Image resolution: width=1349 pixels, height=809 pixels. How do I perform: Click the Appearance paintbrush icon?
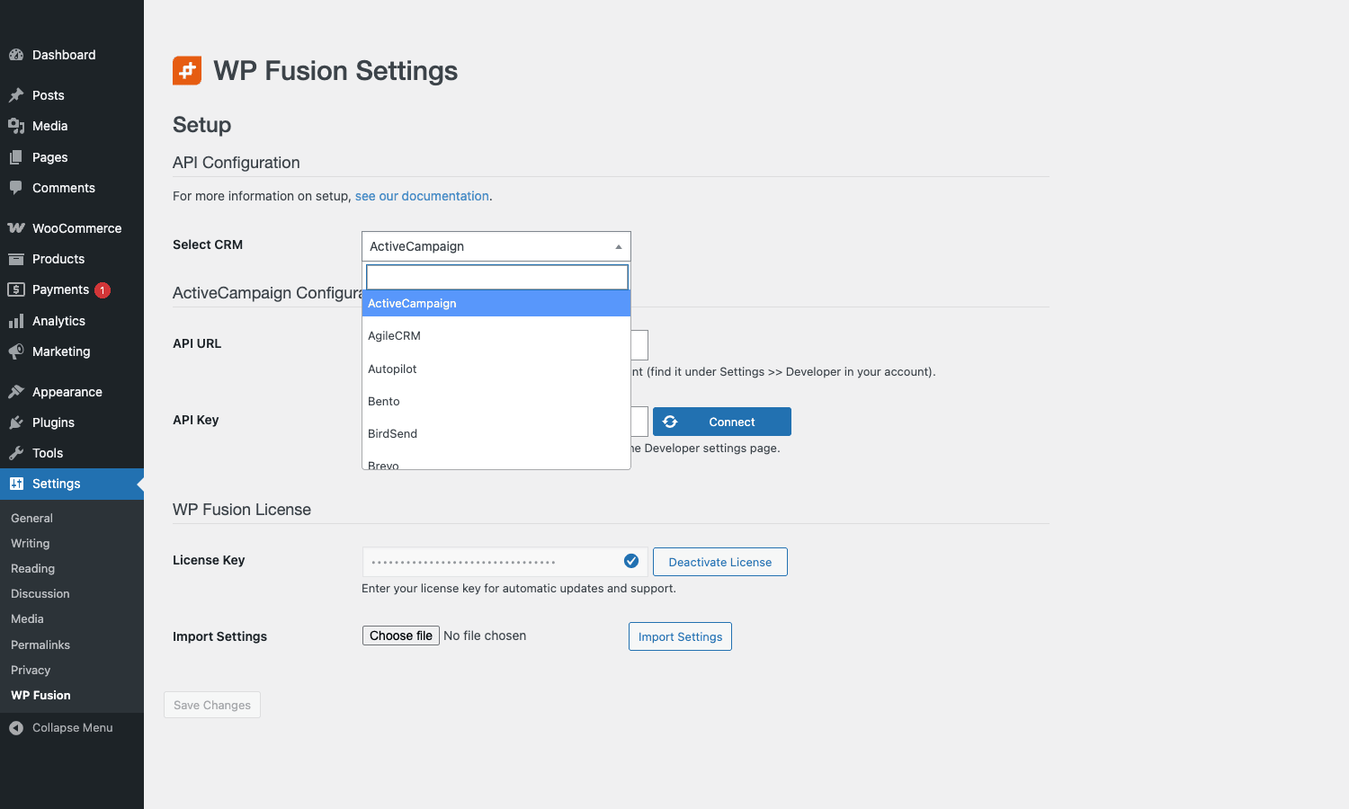click(x=16, y=392)
